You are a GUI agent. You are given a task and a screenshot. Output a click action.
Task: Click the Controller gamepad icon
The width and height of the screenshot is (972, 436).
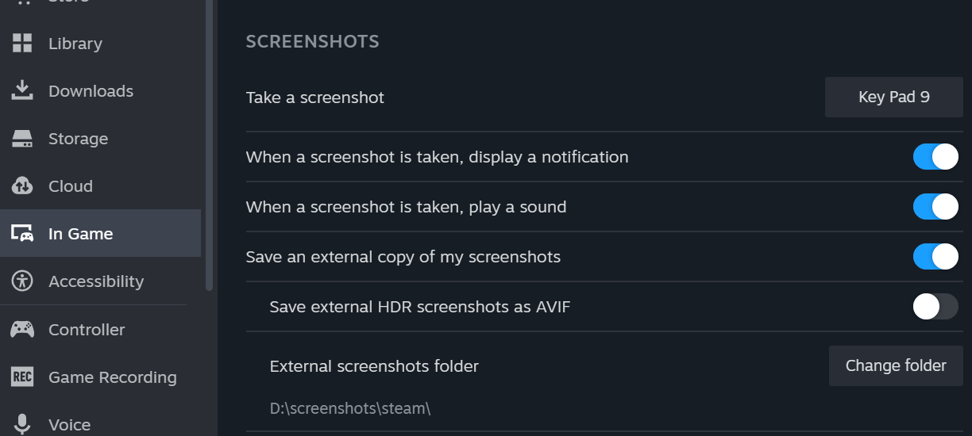pos(22,329)
